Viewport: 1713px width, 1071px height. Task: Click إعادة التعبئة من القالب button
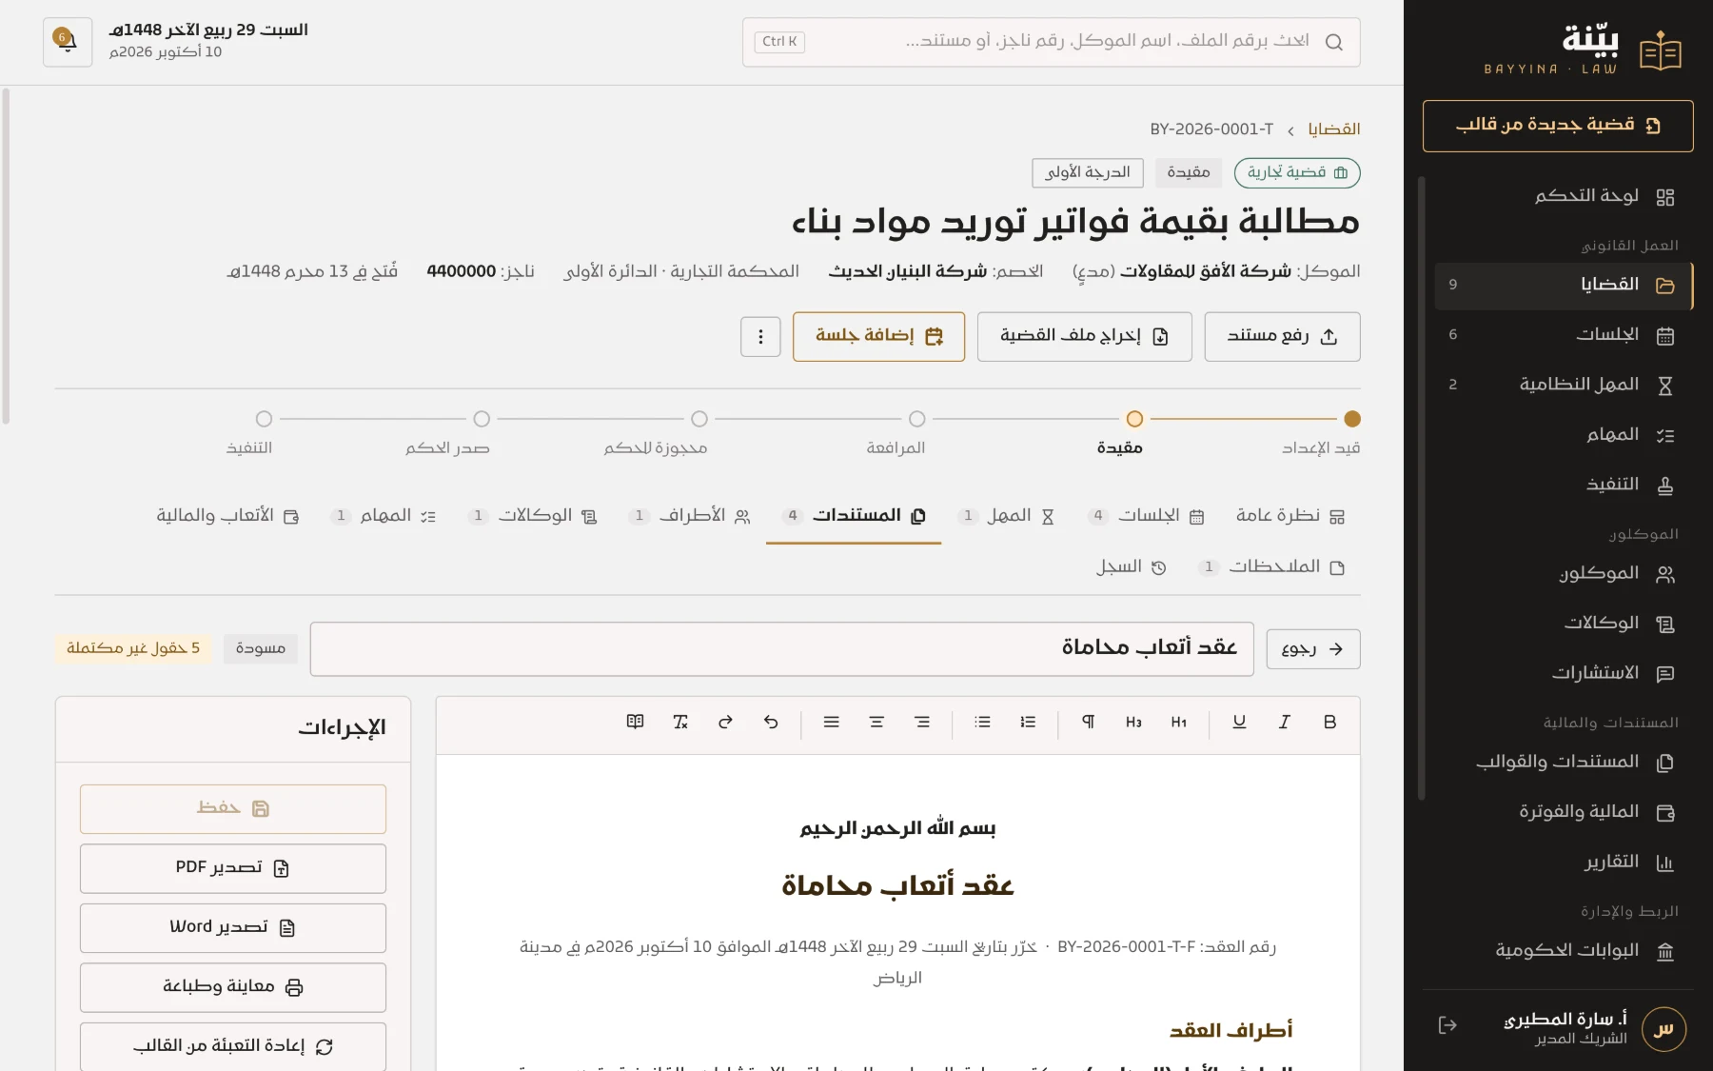click(233, 1046)
